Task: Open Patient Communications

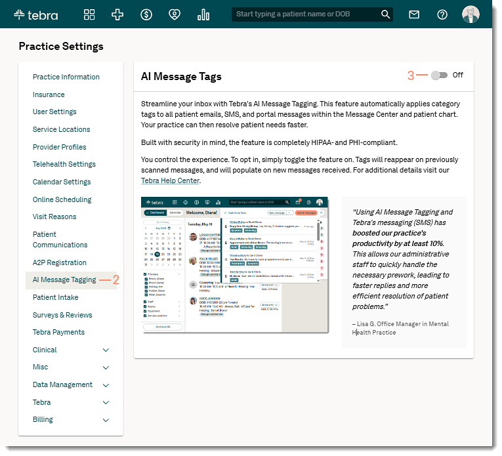Action: 60,239
